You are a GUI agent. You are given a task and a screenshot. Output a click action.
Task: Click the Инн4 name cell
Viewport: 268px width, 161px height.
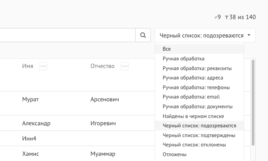(x=29, y=138)
